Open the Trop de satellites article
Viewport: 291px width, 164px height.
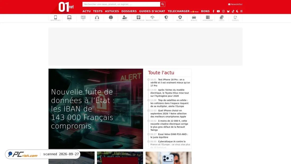tap(169, 103)
